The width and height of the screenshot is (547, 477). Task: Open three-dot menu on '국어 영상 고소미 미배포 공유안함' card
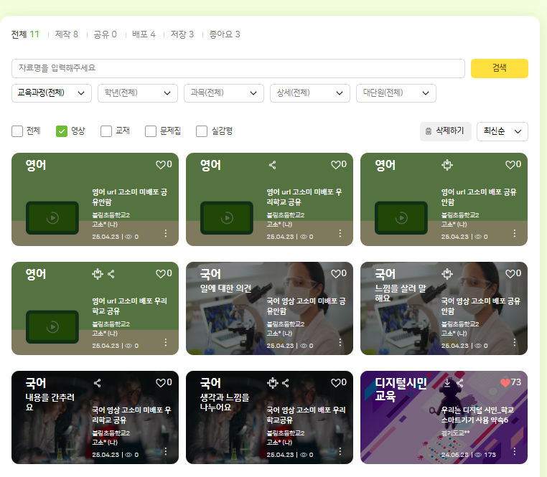click(340, 342)
